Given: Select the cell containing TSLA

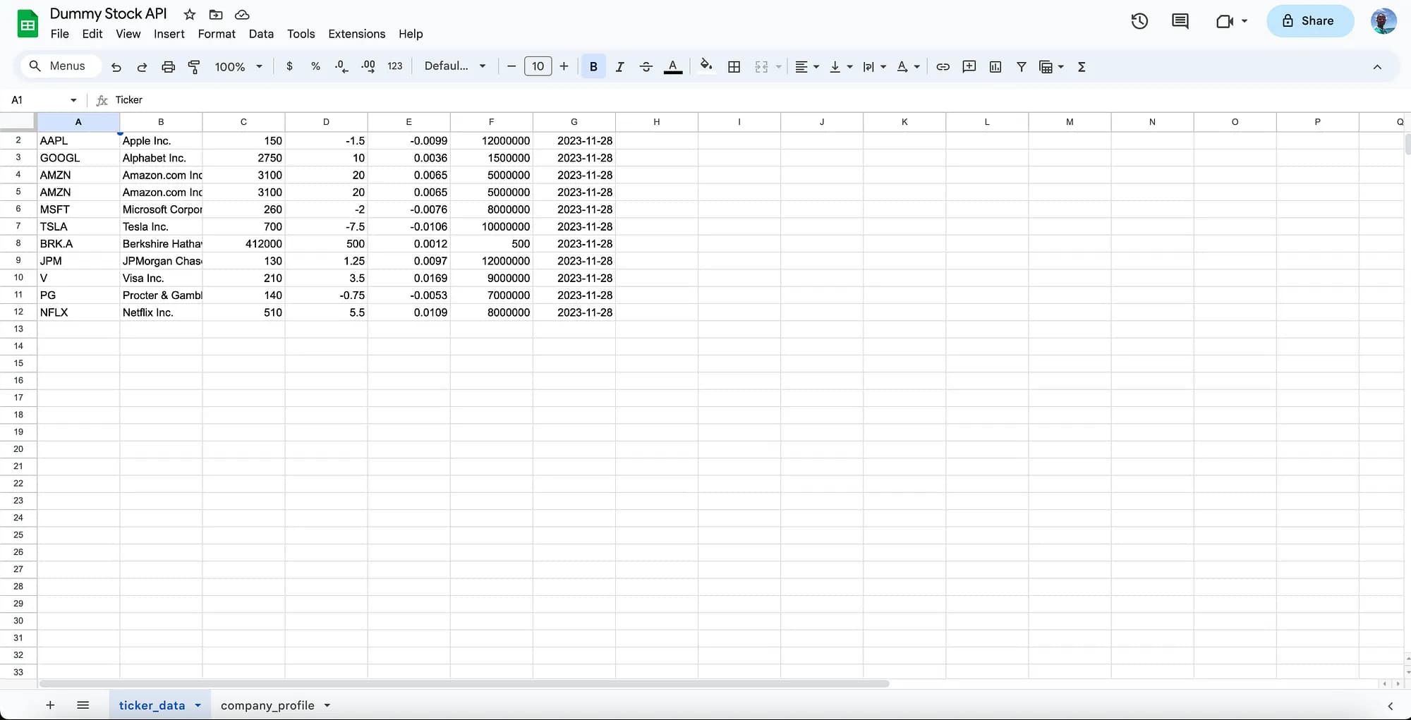Looking at the screenshot, I should point(78,226).
